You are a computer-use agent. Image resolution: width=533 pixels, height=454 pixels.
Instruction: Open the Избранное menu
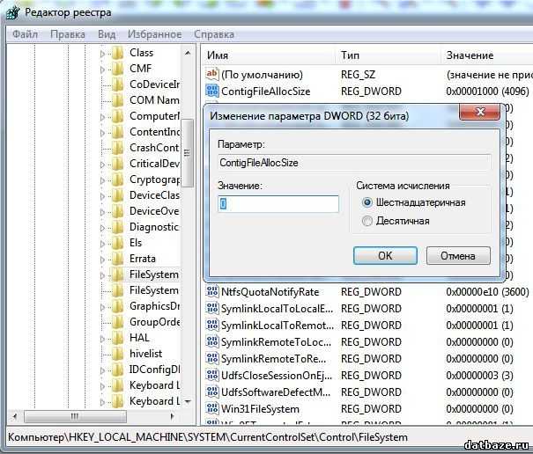click(x=154, y=34)
